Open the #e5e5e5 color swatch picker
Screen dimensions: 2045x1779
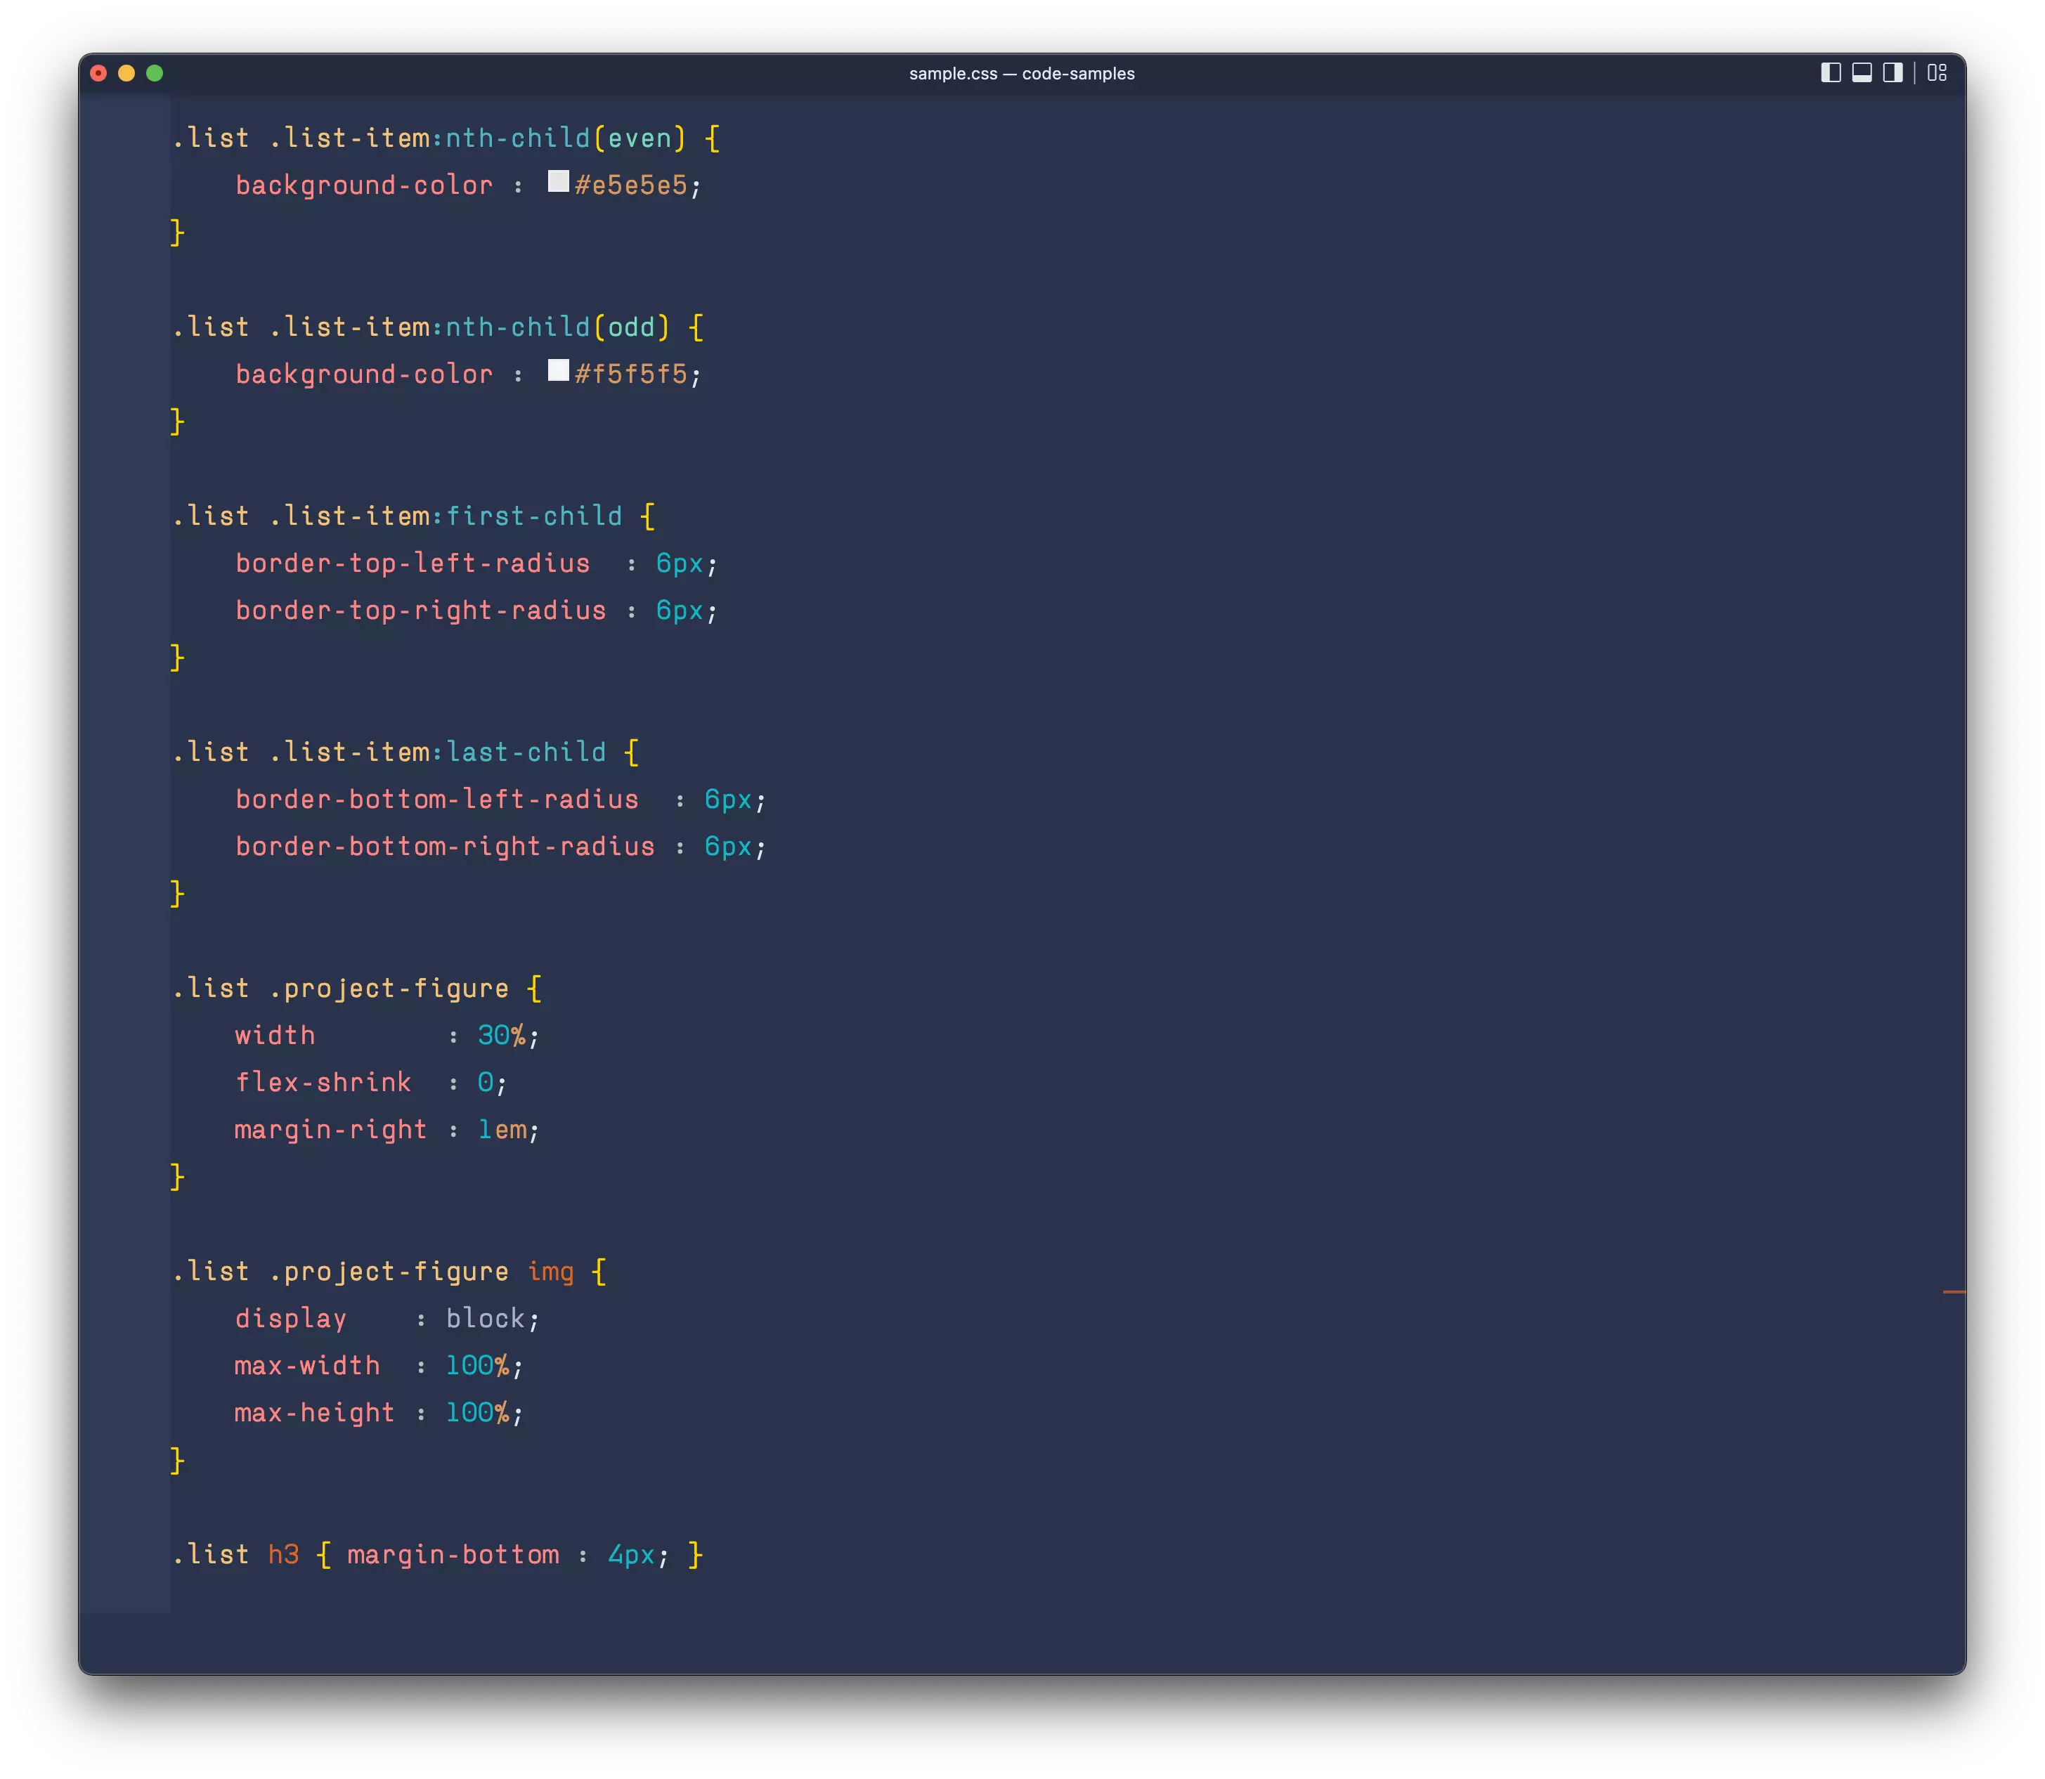point(558,182)
